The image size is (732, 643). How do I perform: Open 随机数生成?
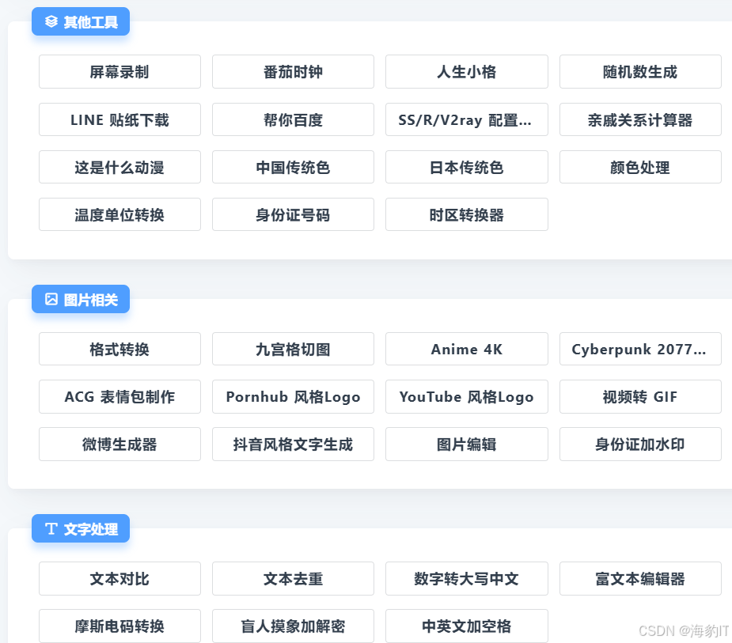click(x=640, y=71)
